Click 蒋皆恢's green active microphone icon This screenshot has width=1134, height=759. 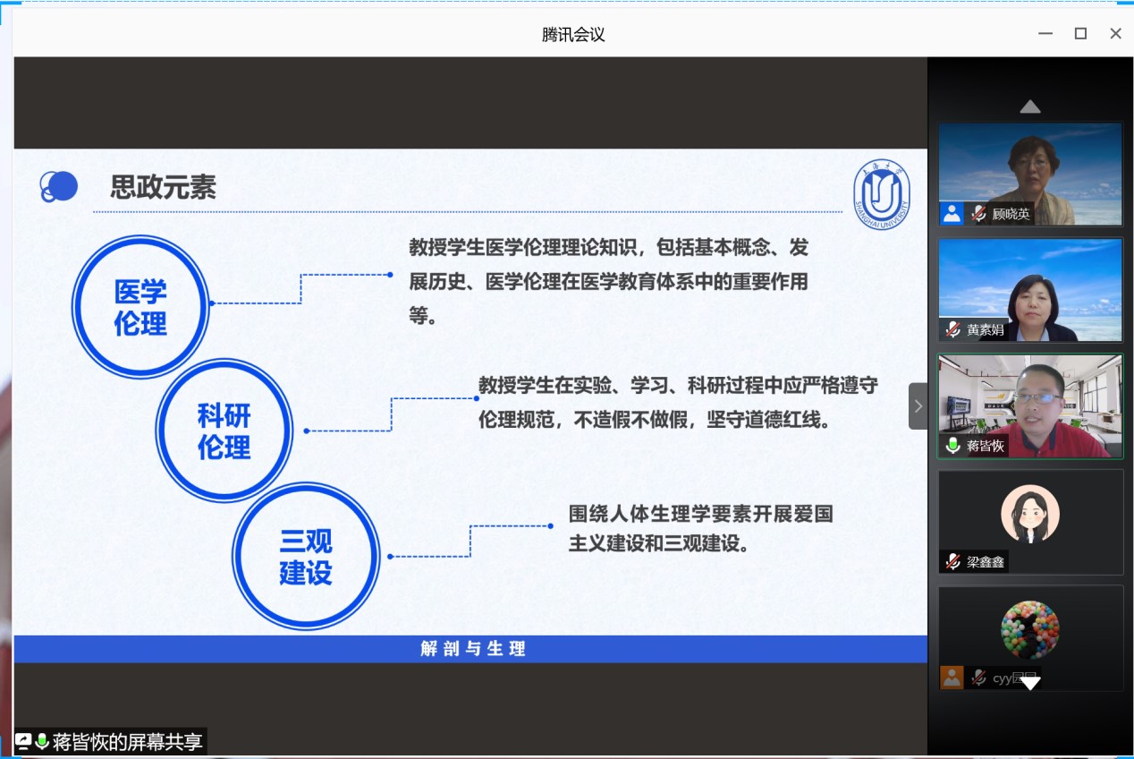[x=953, y=446]
